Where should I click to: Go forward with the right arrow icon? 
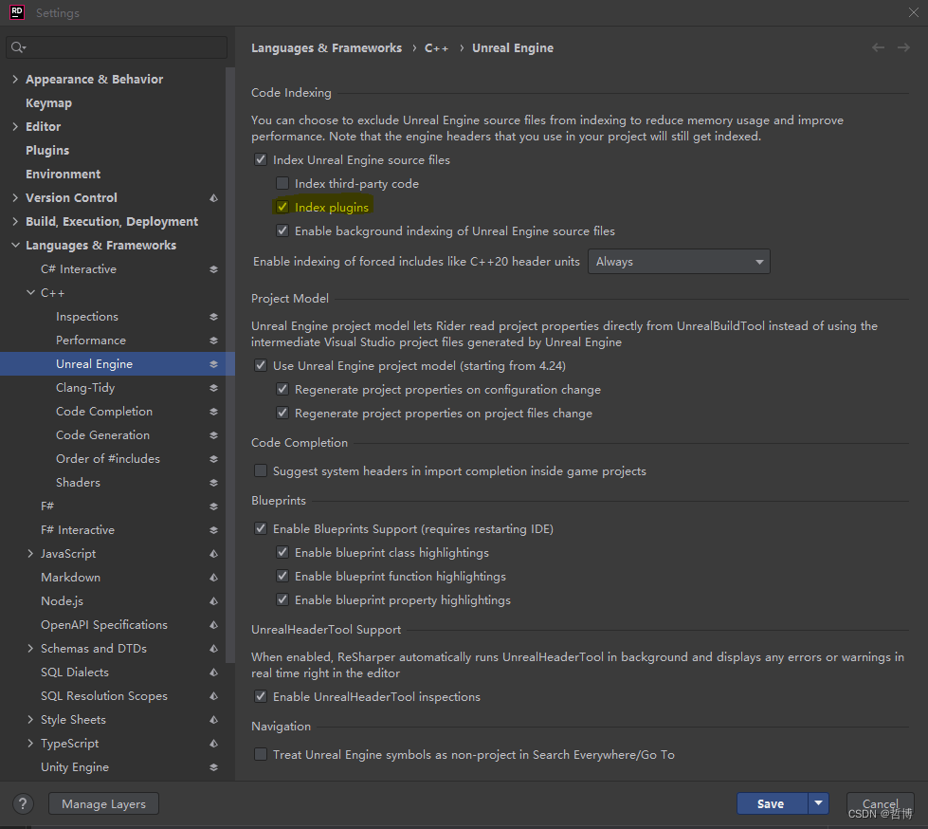(903, 47)
